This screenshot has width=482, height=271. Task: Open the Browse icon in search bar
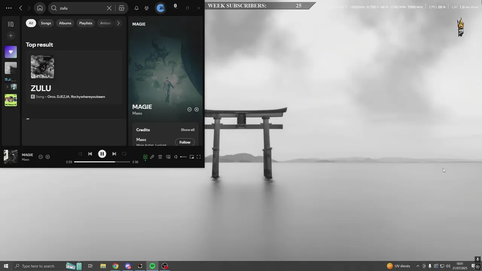pyautogui.click(x=121, y=8)
